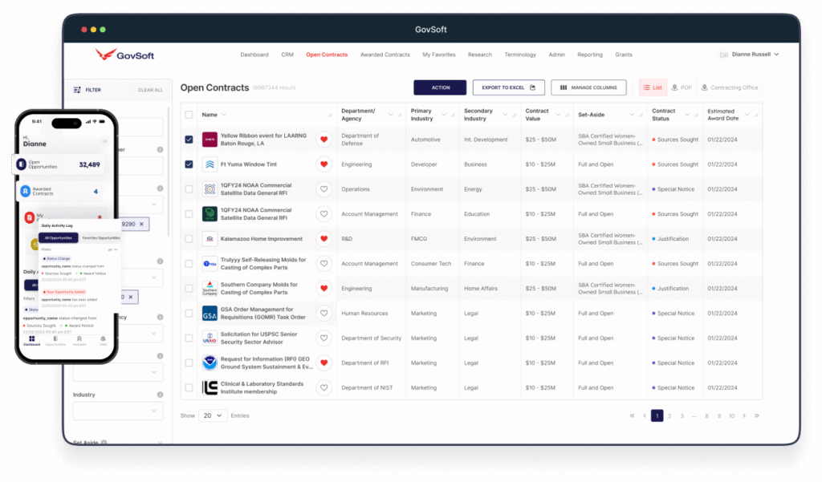The width and height of the screenshot is (822, 482).
Task: Click the Kalamazoo Home Improvement logo icon
Action: tap(210, 239)
